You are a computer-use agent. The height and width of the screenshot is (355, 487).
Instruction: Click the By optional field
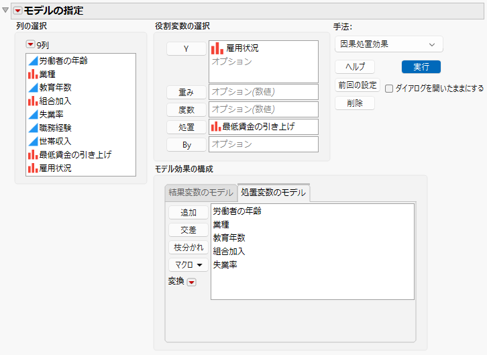click(264, 144)
